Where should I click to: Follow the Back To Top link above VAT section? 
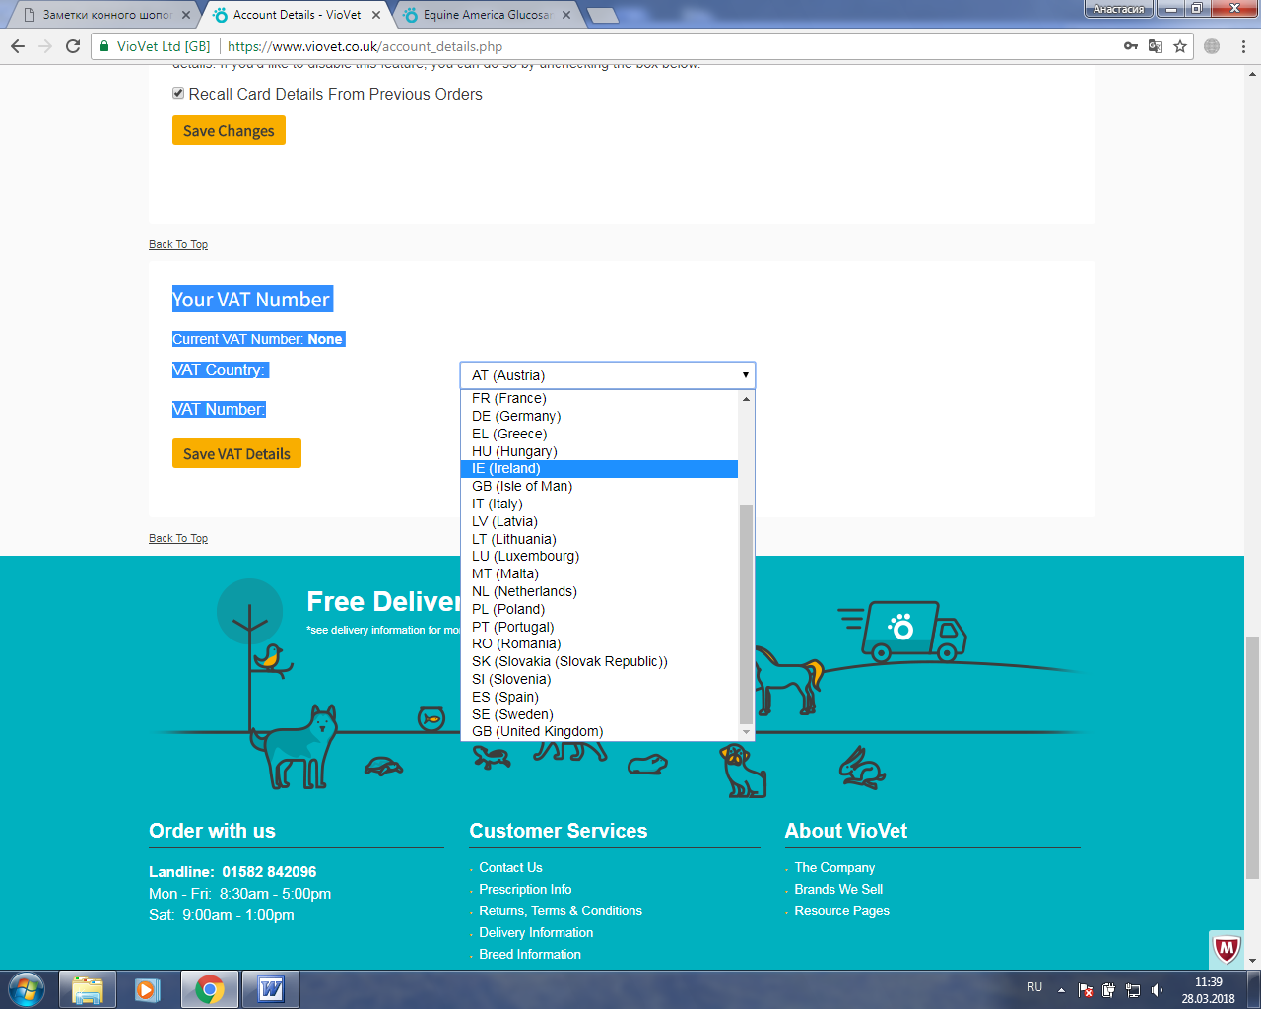point(178,244)
